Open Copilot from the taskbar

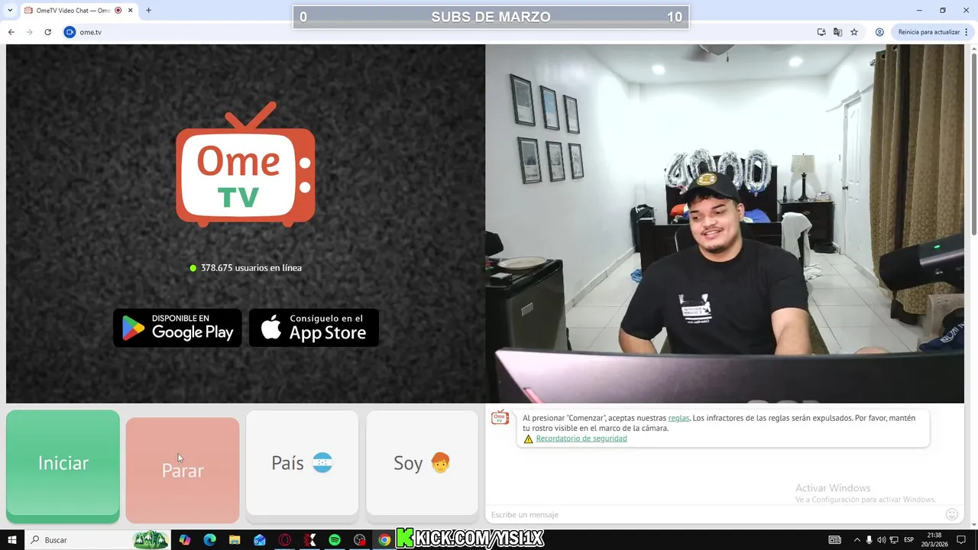tap(185, 540)
